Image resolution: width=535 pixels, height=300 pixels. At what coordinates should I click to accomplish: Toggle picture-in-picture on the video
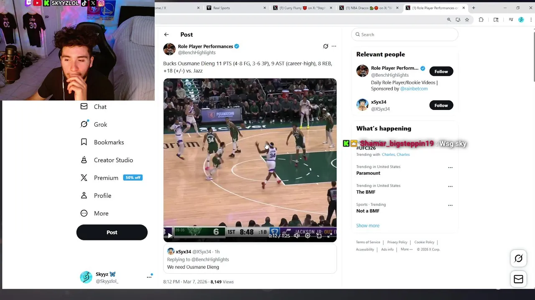click(x=319, y=235)
